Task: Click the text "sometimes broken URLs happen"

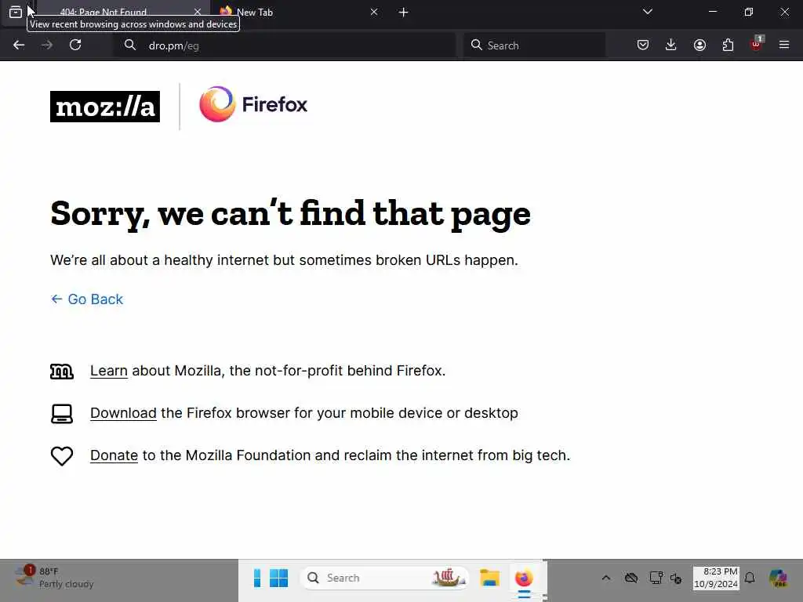Action: click(409, 260)
